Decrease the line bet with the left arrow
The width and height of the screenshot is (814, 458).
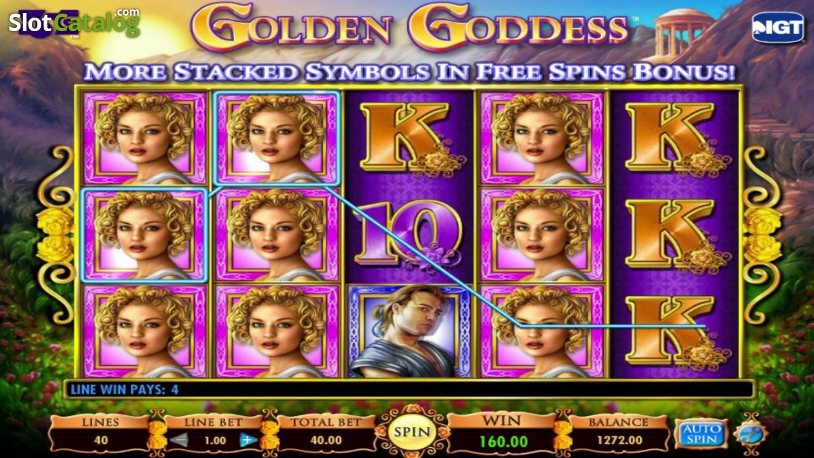[x=178, y=440]
